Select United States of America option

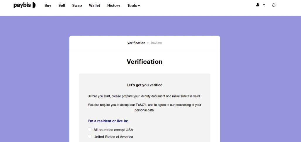pos(90,136)
